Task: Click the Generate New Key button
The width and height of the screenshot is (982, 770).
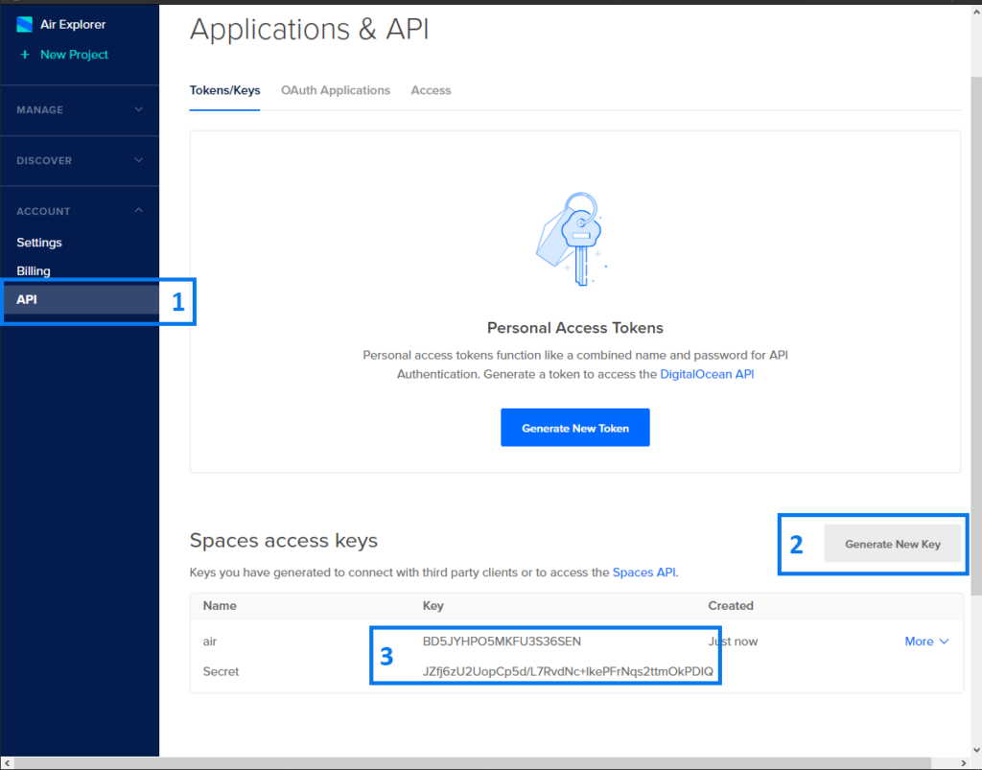Action: point(893,544)
